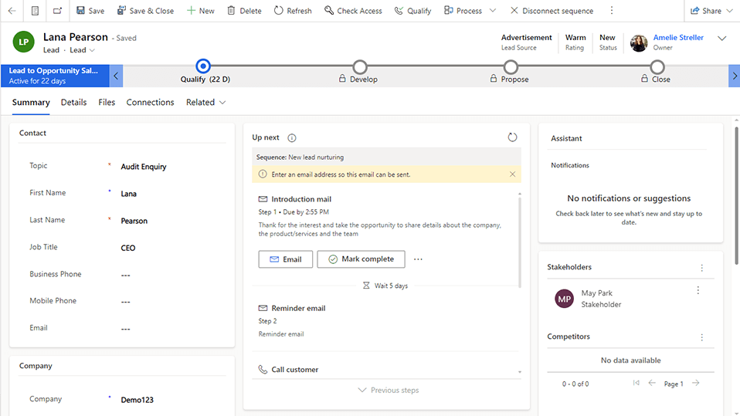Open record in new window icon
Image resolution: width=740 pixels, height=416 pixels.
[x=58, y=11]
